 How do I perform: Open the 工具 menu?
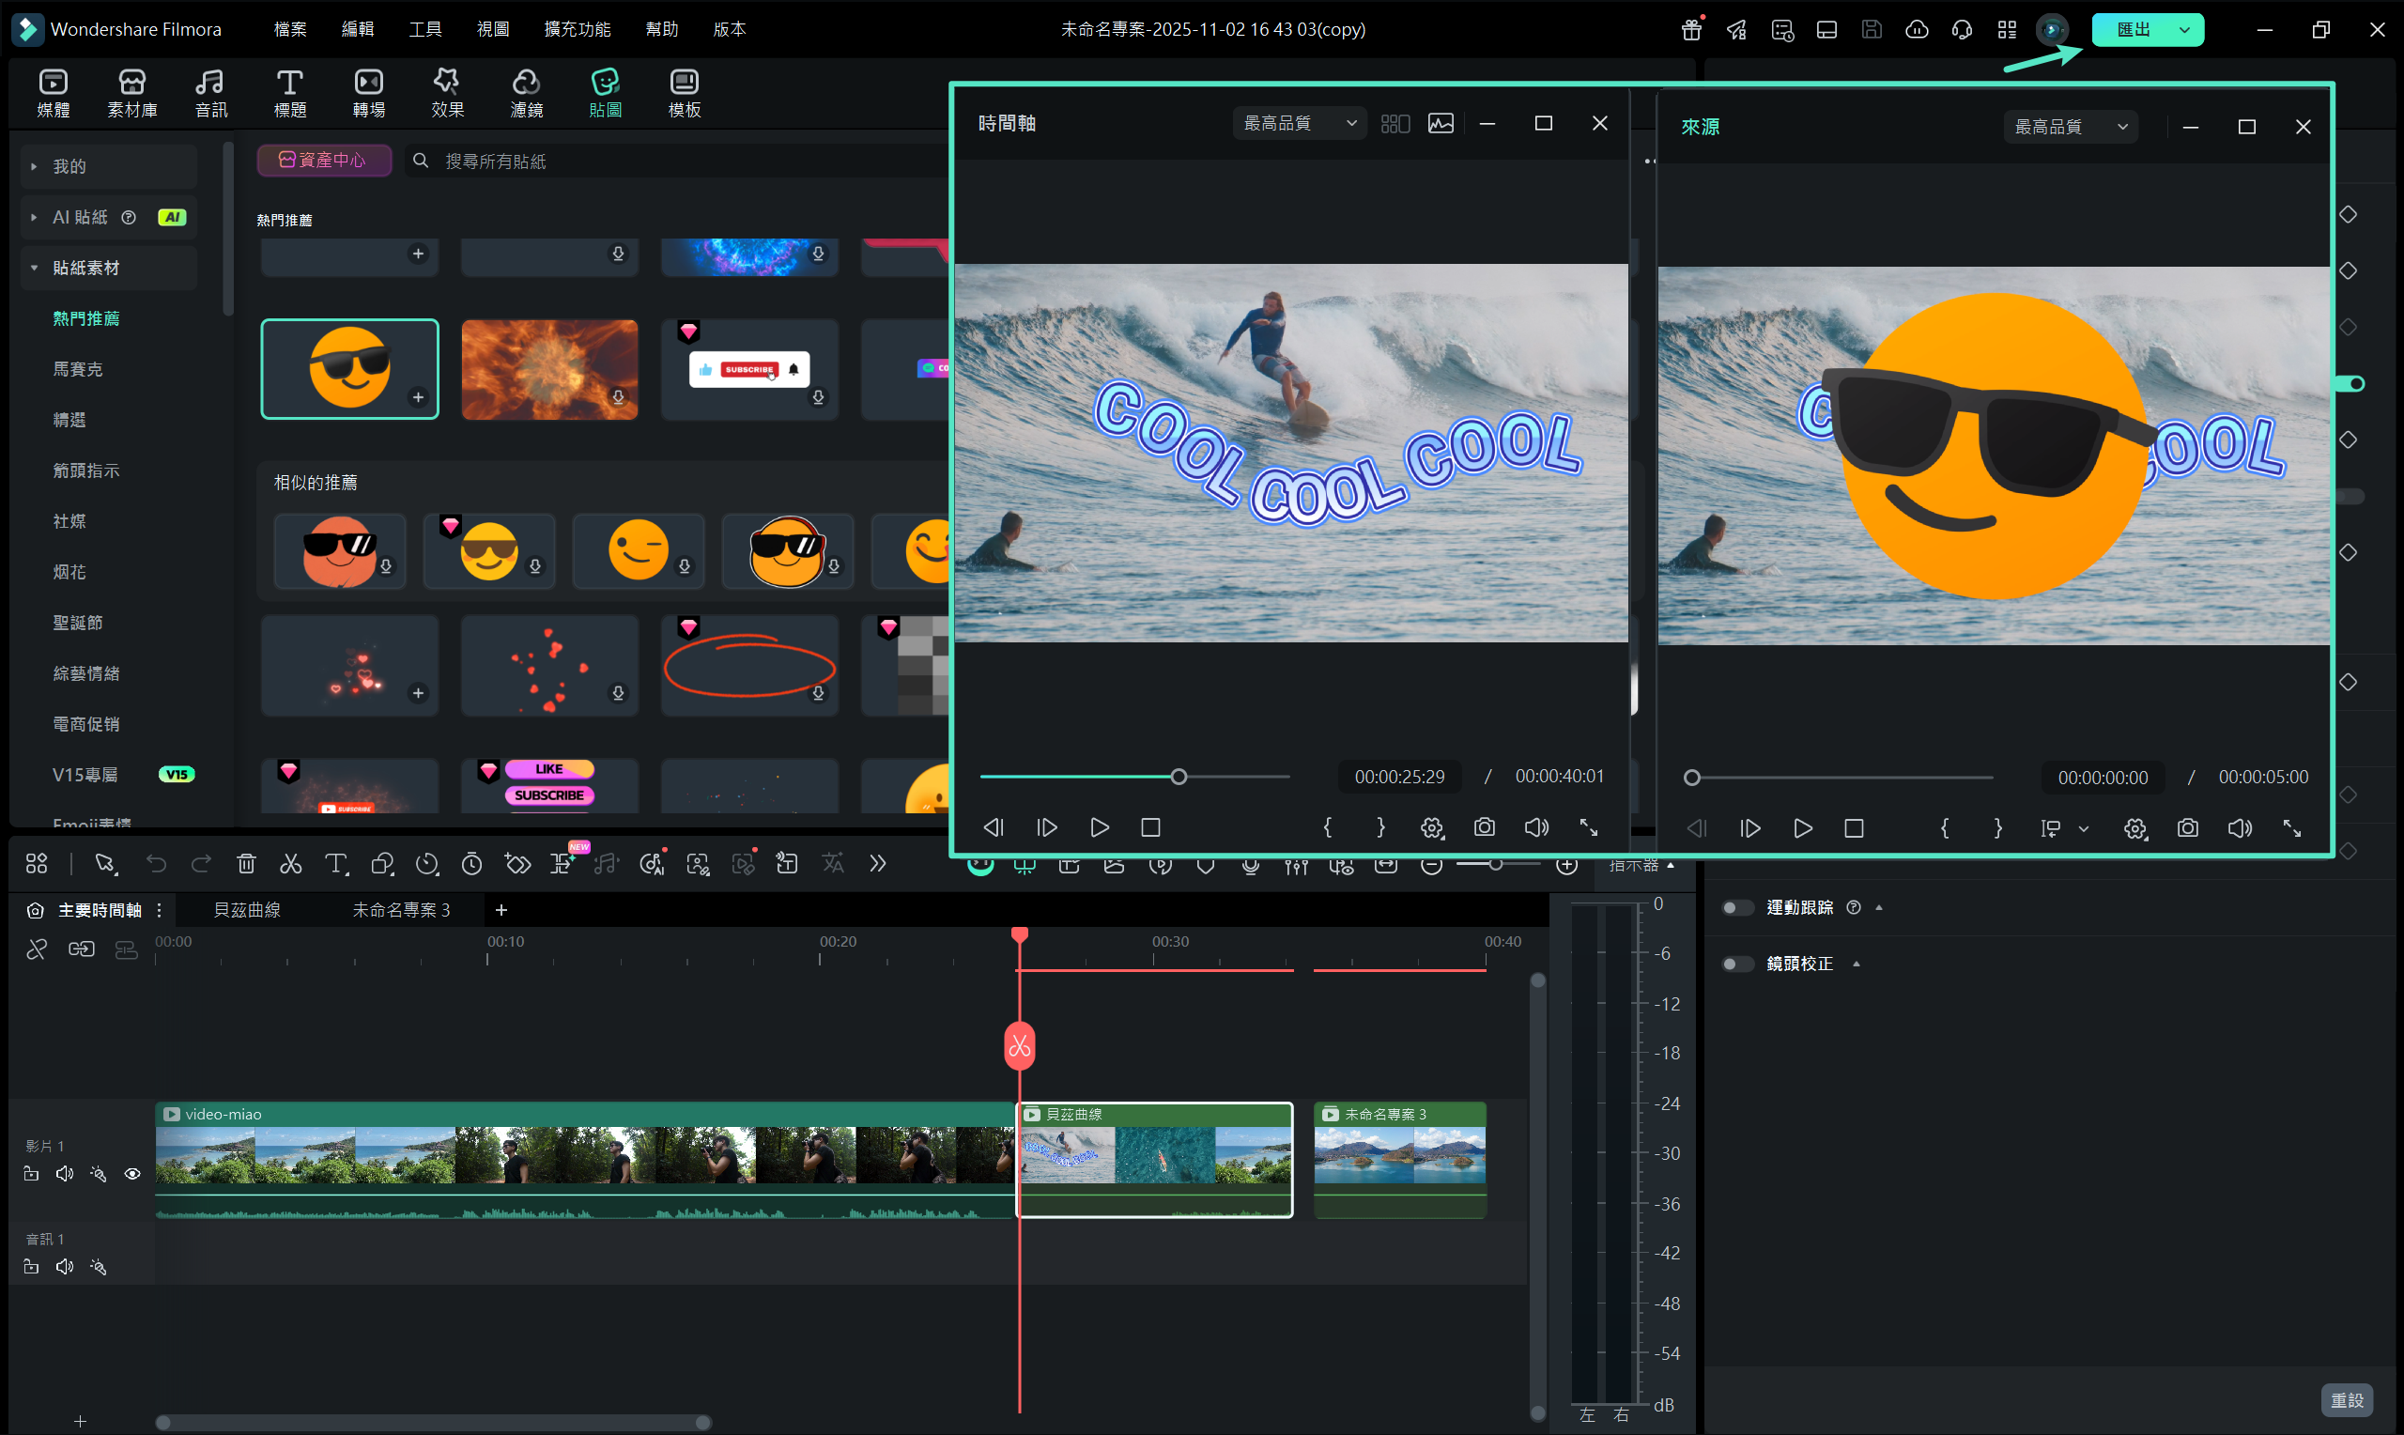click(x=424, y=29)
